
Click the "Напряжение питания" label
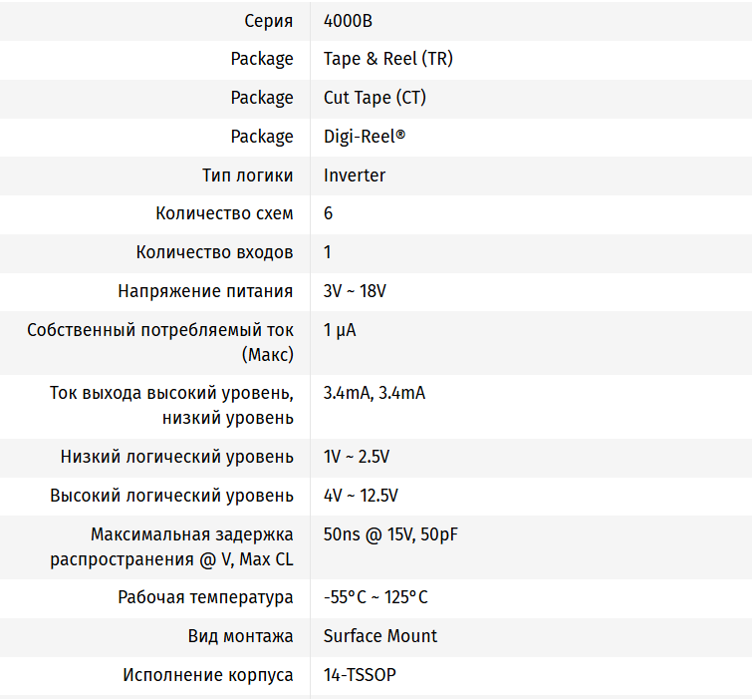pyautogui.click(x=205, y=291)
